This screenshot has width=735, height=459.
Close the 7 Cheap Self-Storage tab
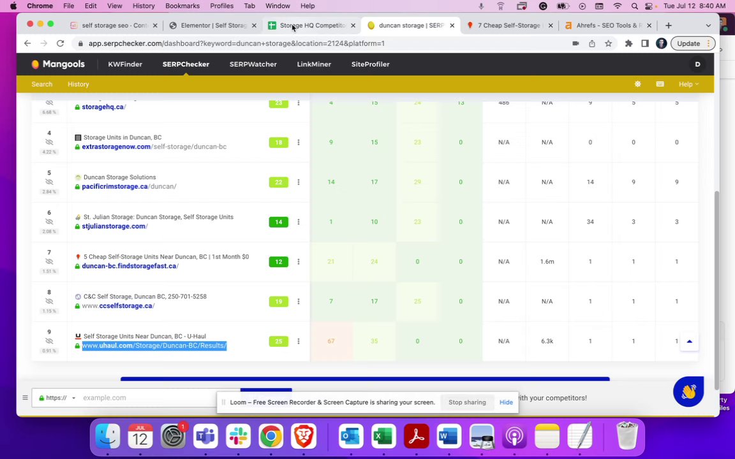coord(551,25)
